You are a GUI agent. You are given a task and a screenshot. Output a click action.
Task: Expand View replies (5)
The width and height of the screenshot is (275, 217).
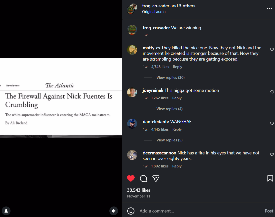point(169,140)
